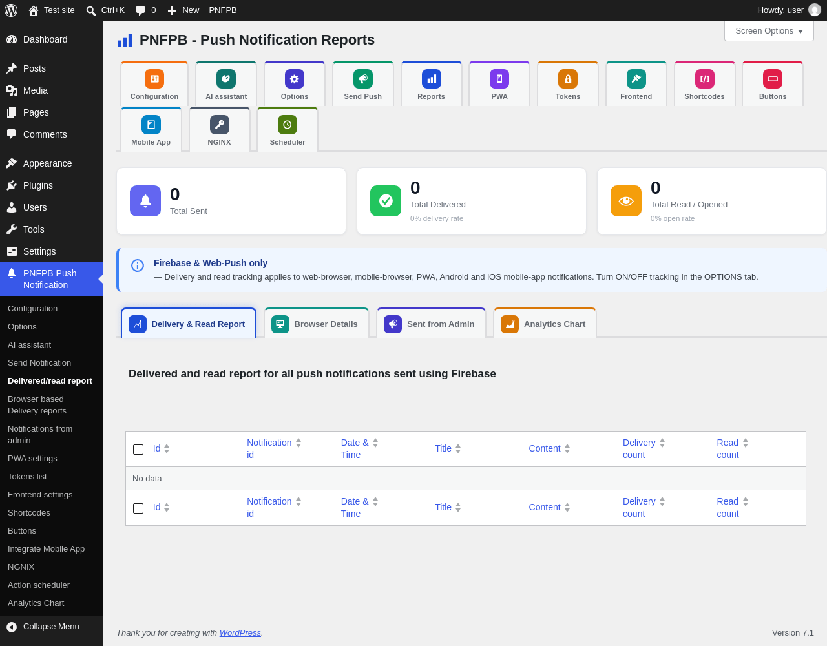Open the Configuration tab icon
Screen dimensions: 827x646
pos(154,79)
